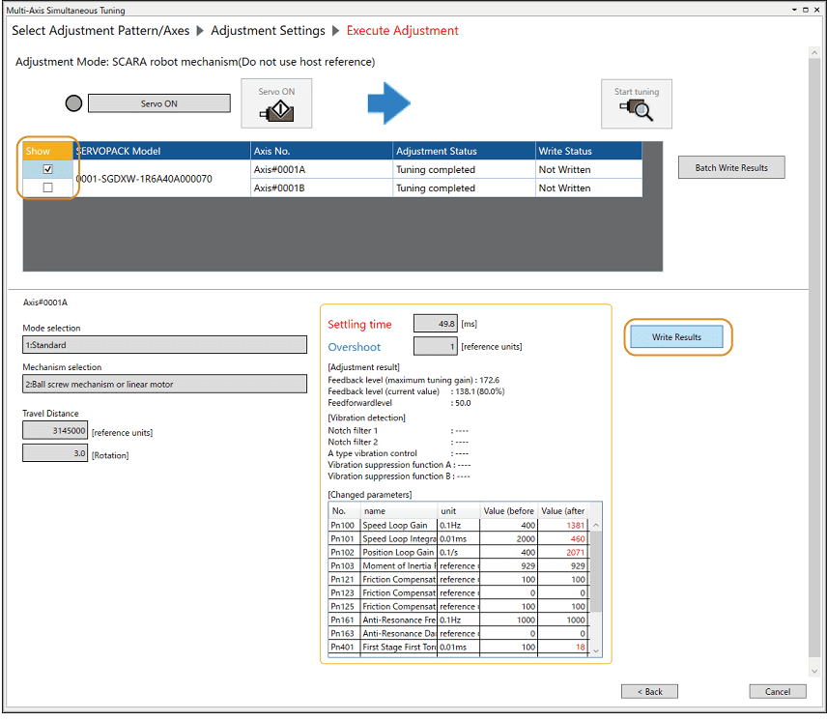The height and width of the screenshot is (721, 827).
Task: Click the Write Results button
Action: pyautogui.click(x=676, y=337)
